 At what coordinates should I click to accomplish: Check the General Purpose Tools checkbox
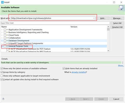(5, 46)
